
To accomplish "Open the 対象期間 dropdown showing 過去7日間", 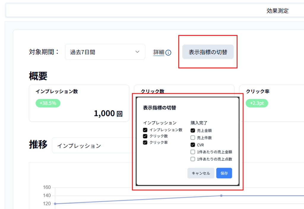I will pyautogui.click(x=105, y=52).
